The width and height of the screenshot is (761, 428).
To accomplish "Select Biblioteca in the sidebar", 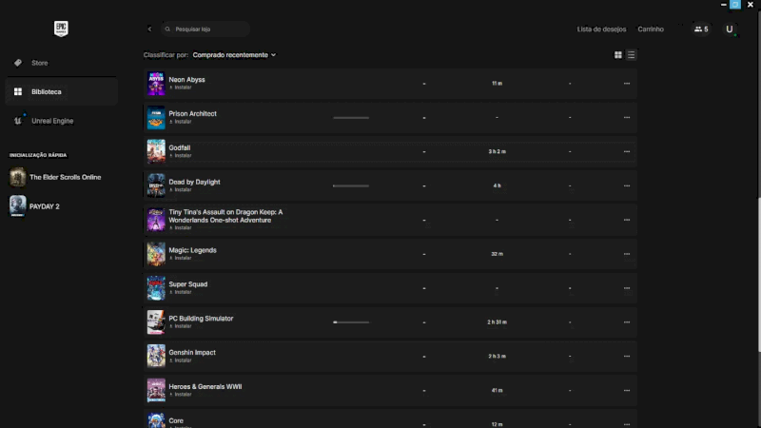I will (46, 92).
